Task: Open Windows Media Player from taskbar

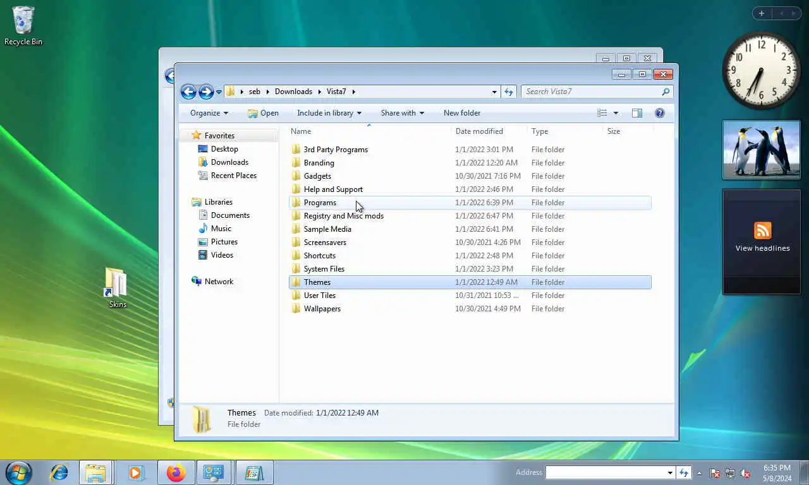Action: point(135,472)
